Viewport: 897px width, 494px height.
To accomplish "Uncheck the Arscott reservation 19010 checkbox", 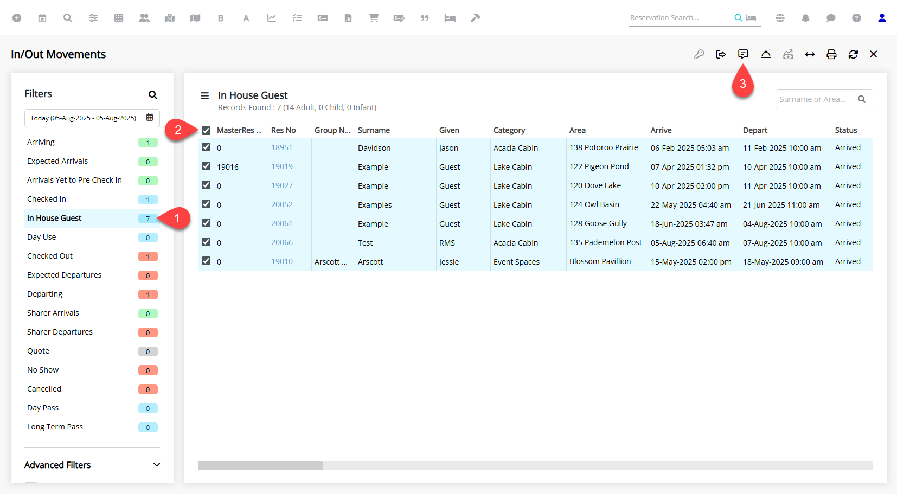I will pyautogui.click(x=206, y=261).
